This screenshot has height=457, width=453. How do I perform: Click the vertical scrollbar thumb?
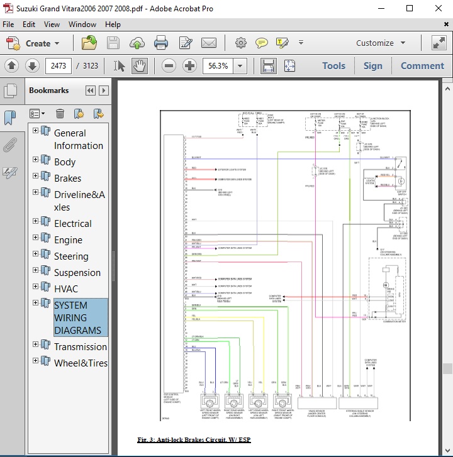447,369
